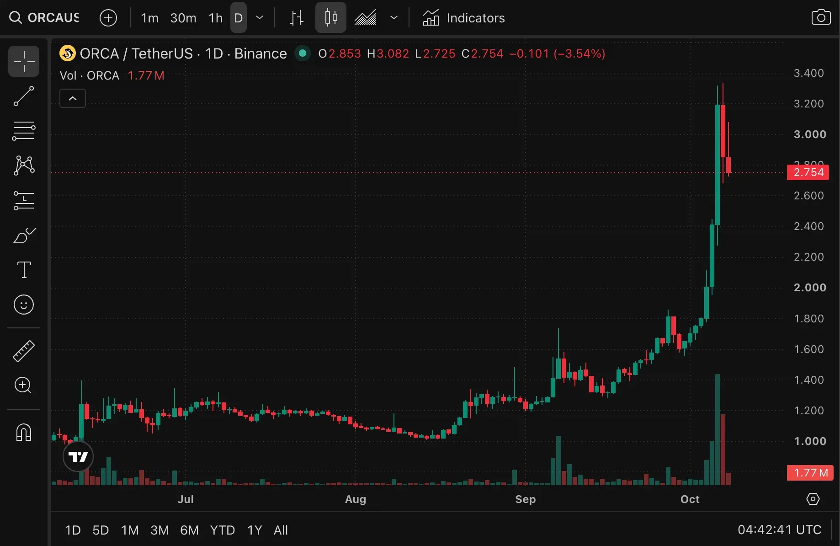Select the trend line drawing tool

pyautogui.click(x=24, y=96)
